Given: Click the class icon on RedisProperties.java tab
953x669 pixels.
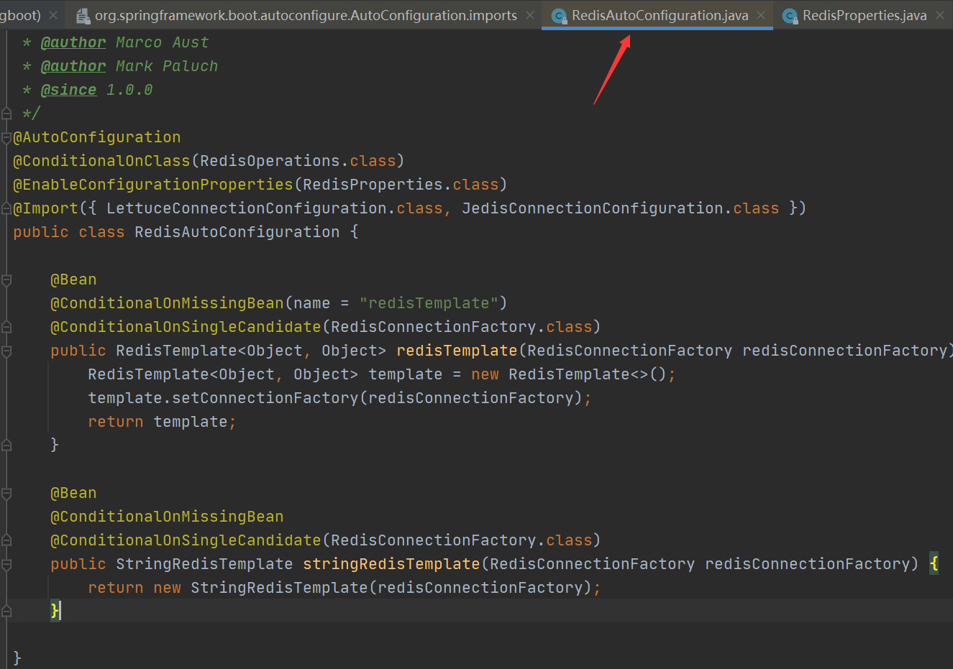Looking at the screenshot, I should tap(790, 16).
